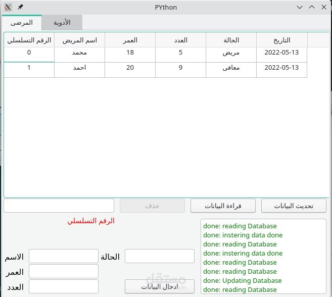Image resolution: width=332 pixels, height=297 pixels.
Task: Click the first 'done: instering data done' line
Action: [243, 235]
